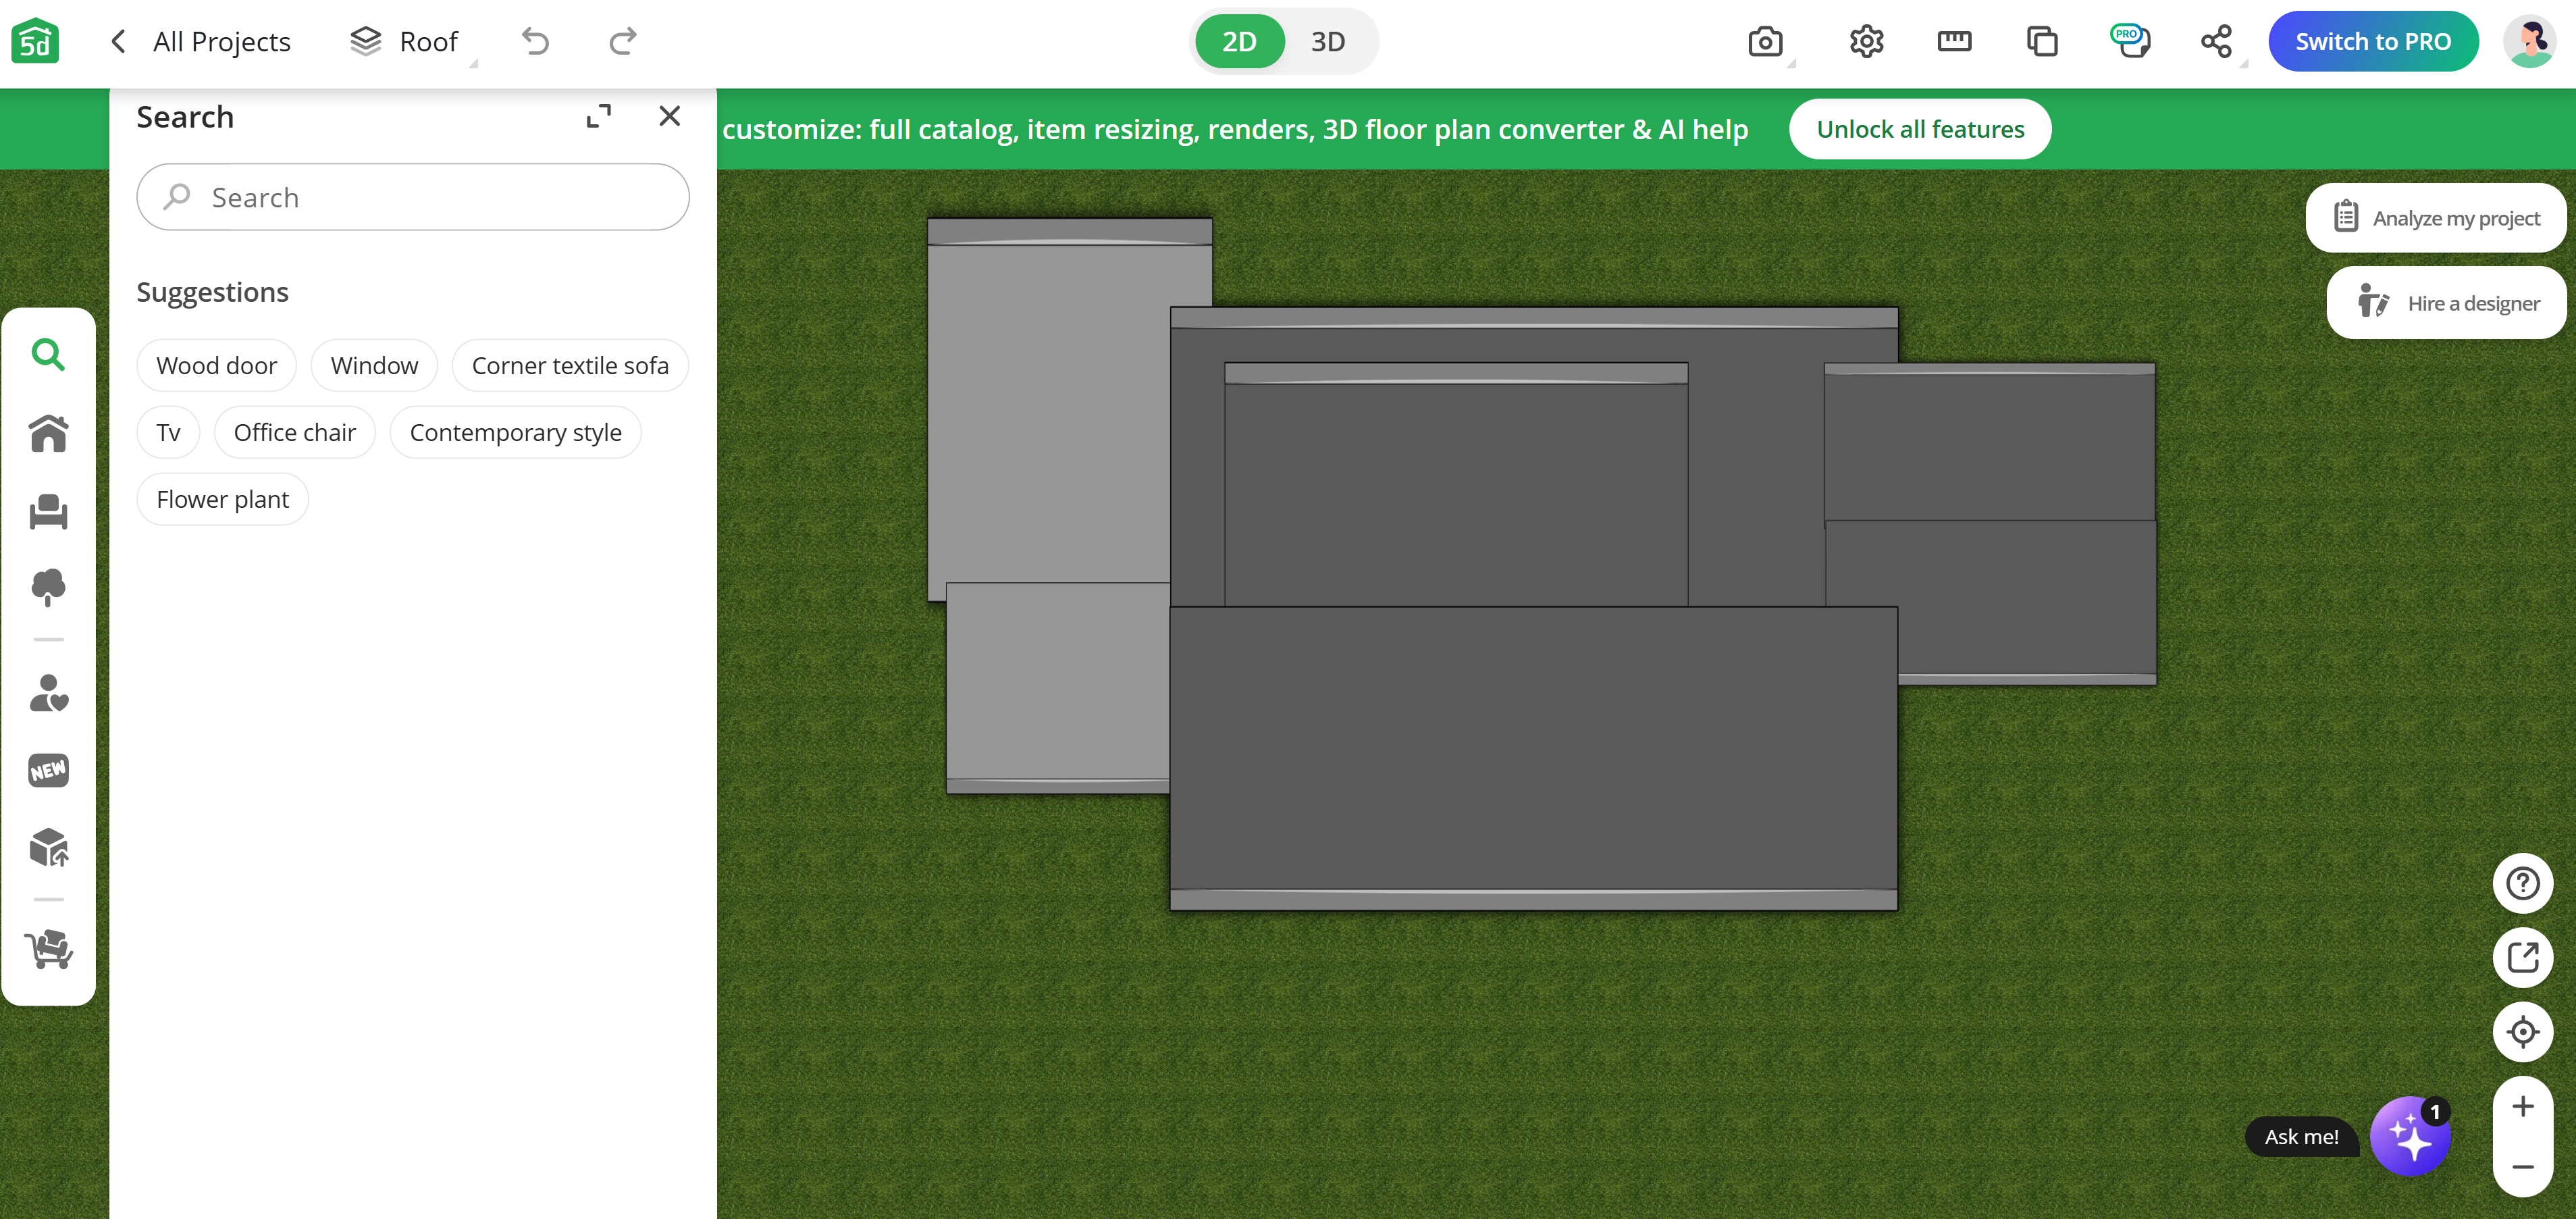Zoom in with the plus control
Screen dimensions: 2576x1219
(2522, 1107)
